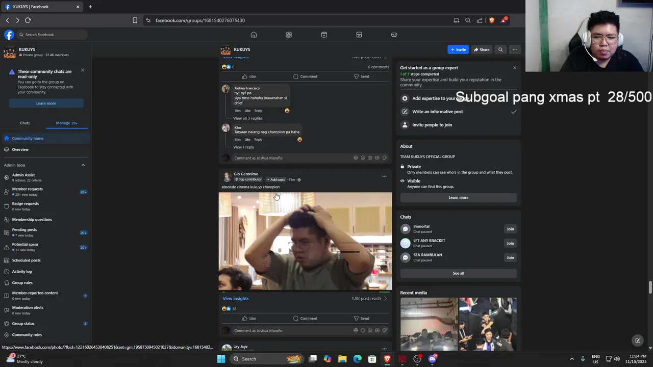The image size is (653, 367).
Task: Click the browser address bar URL
Action: point(200,20)
